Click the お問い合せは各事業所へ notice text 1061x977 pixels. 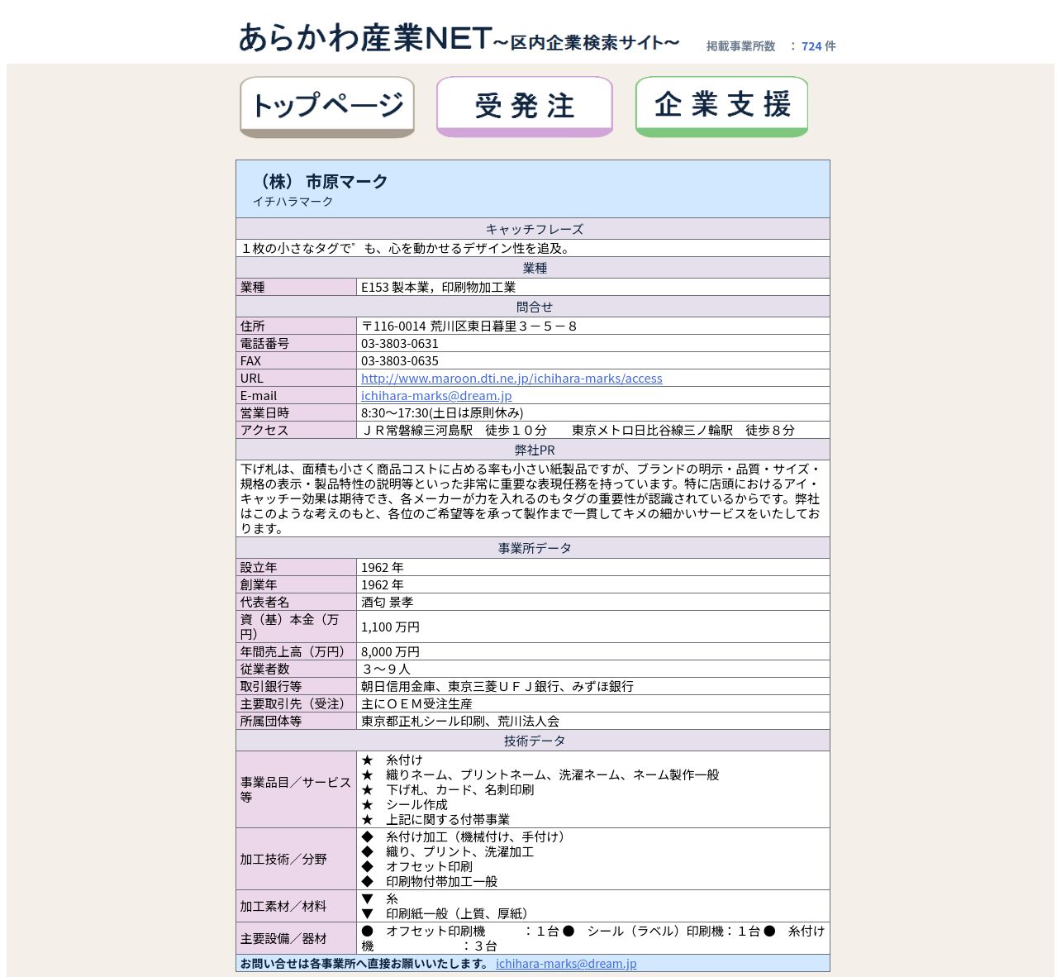364,964
